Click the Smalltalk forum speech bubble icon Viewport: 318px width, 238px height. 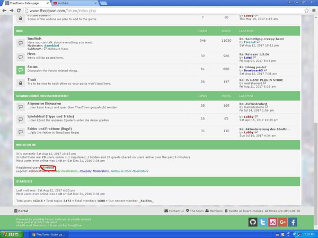point(21,43)
